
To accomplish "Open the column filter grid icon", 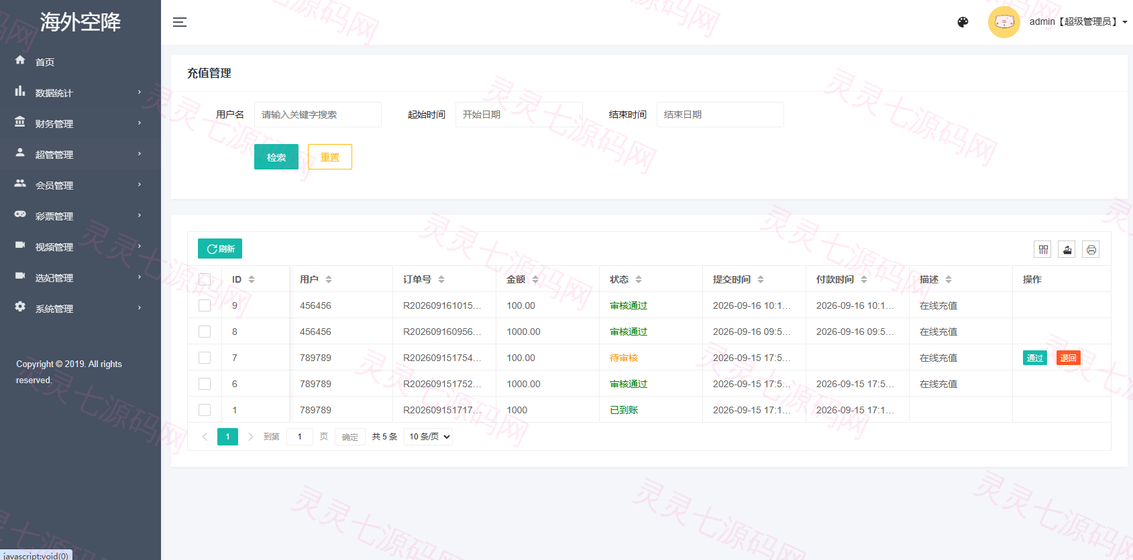I will pos(1042,250).
